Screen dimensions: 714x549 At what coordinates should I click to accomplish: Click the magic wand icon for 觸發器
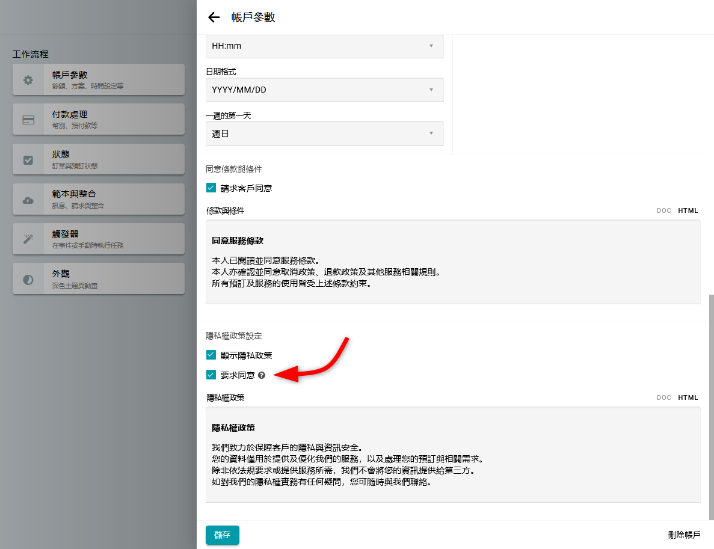point(28,239)
